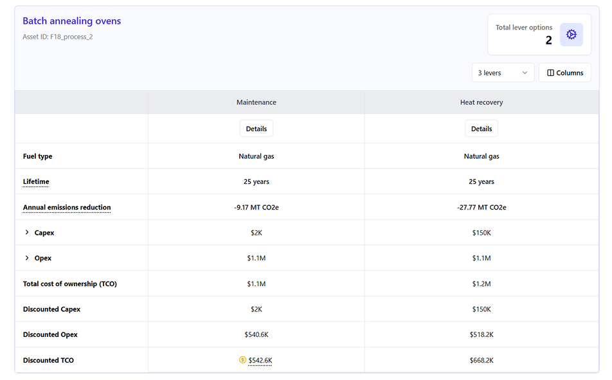Click the Total lever options label
Image resolution: width=612 pixels, height=380 pixels.
click(x=524, y=28)
